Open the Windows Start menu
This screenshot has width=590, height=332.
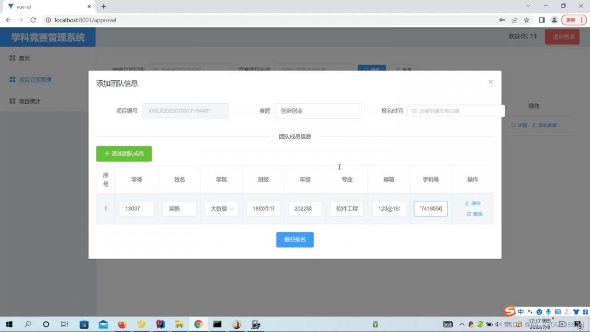pyautogui.click(x=9, y=324)
